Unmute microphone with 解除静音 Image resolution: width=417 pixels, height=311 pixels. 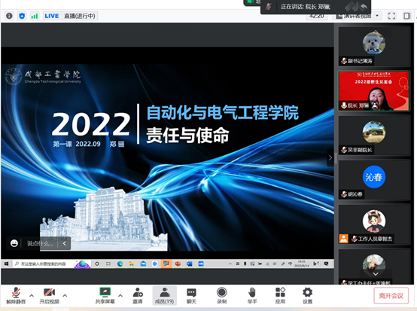[16, 296]
